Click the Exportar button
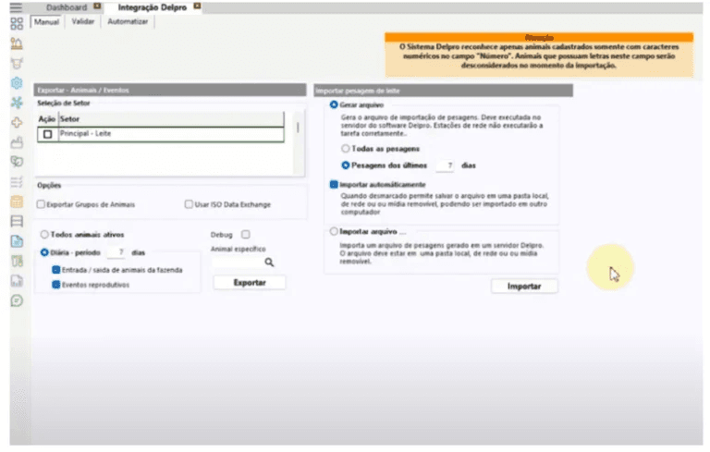Screen dimensions: 710x452 [250, 283]
